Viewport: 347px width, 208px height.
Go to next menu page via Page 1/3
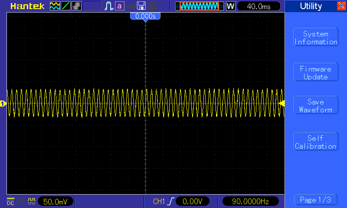coord(316,200)
